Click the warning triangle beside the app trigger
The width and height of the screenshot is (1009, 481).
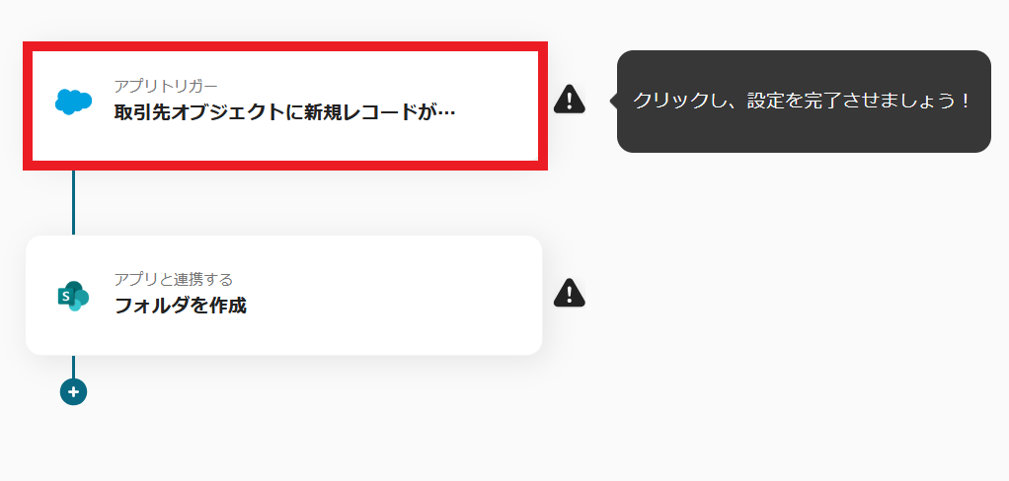coord(570,99)
